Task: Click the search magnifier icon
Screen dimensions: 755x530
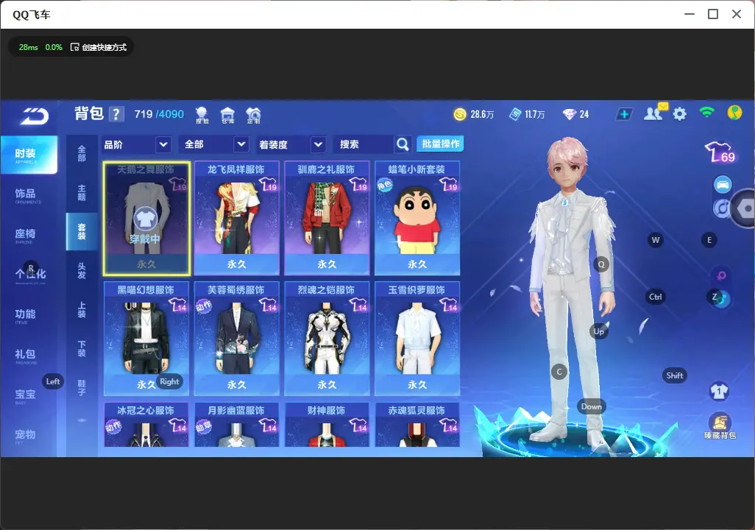Action: (x=403, y=144)
